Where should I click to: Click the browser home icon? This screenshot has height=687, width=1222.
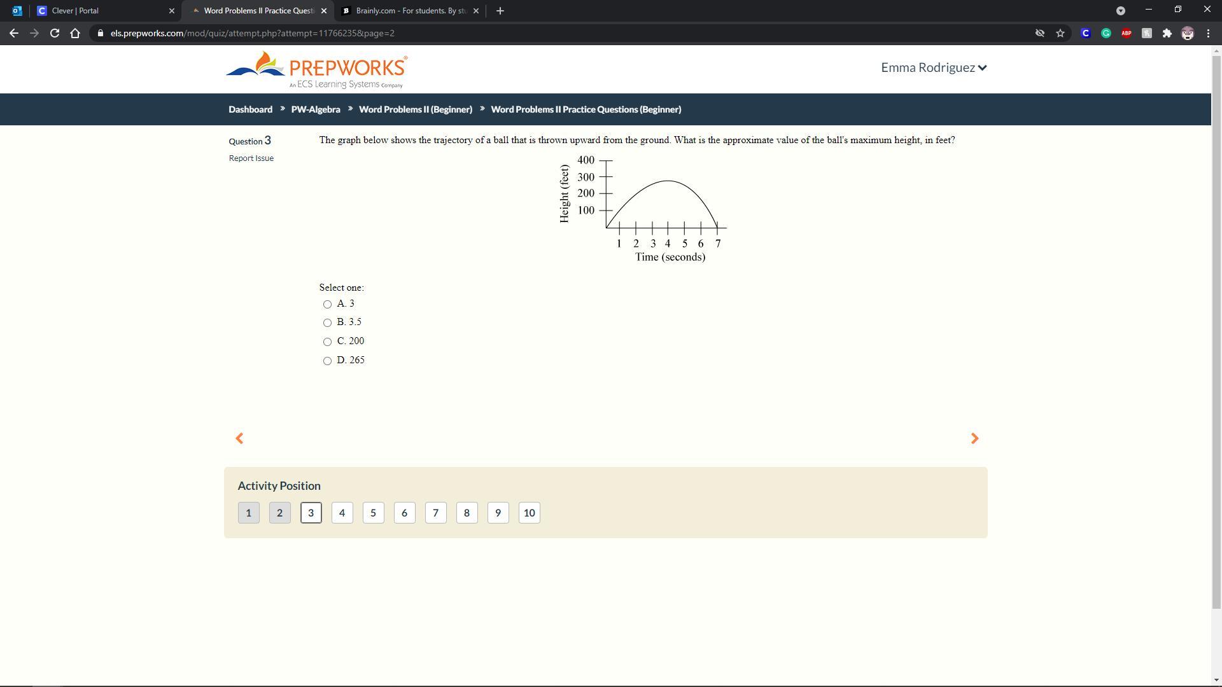75,33
